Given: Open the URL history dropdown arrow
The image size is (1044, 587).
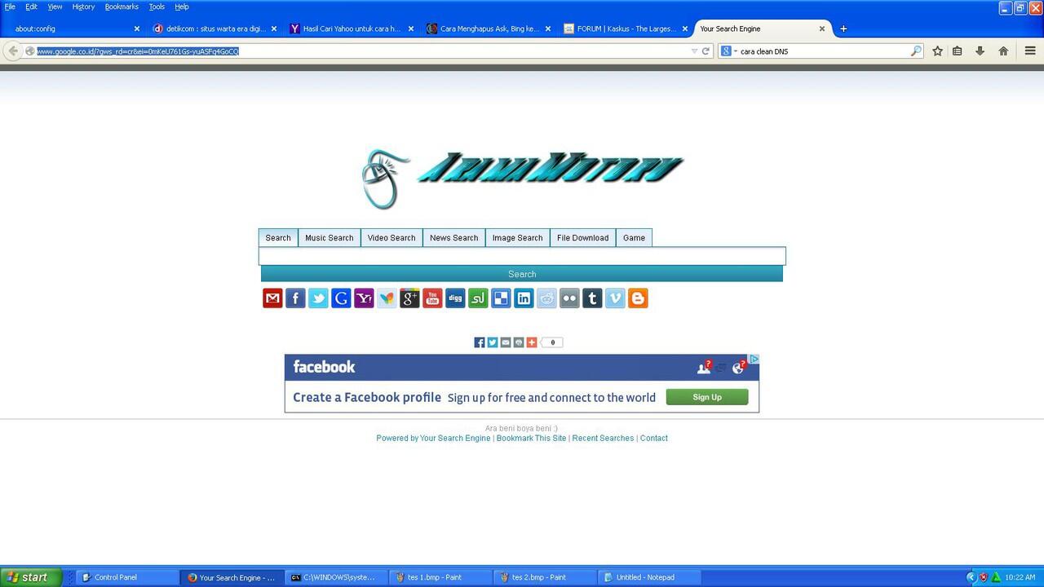Looking at the screenshot, I should click(694, 51).
